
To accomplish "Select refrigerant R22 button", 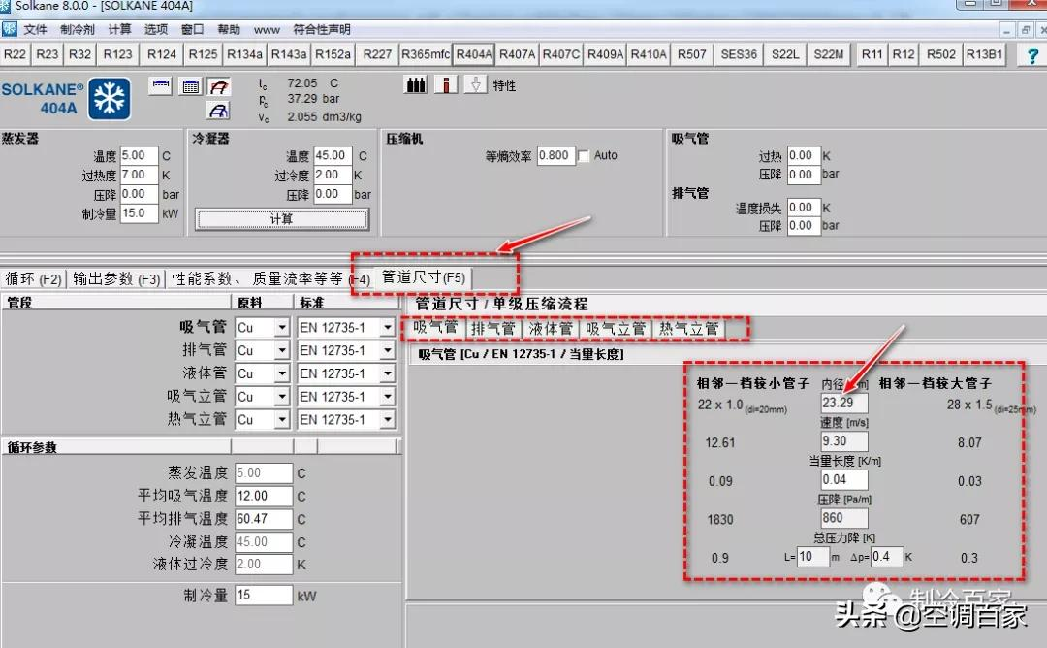I will coord(15,54).
